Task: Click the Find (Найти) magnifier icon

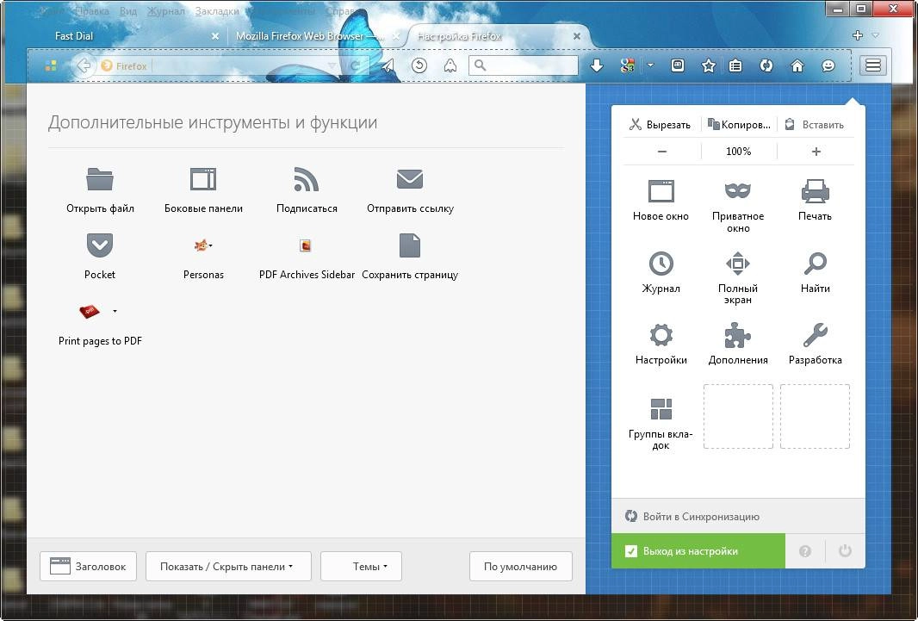Action: coord(815,264)
